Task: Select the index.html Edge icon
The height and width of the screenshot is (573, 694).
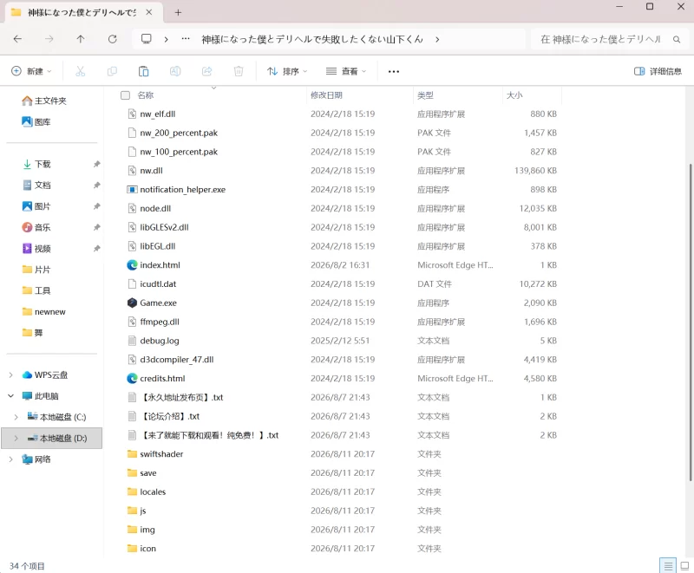Action: (x=132, y=265)
